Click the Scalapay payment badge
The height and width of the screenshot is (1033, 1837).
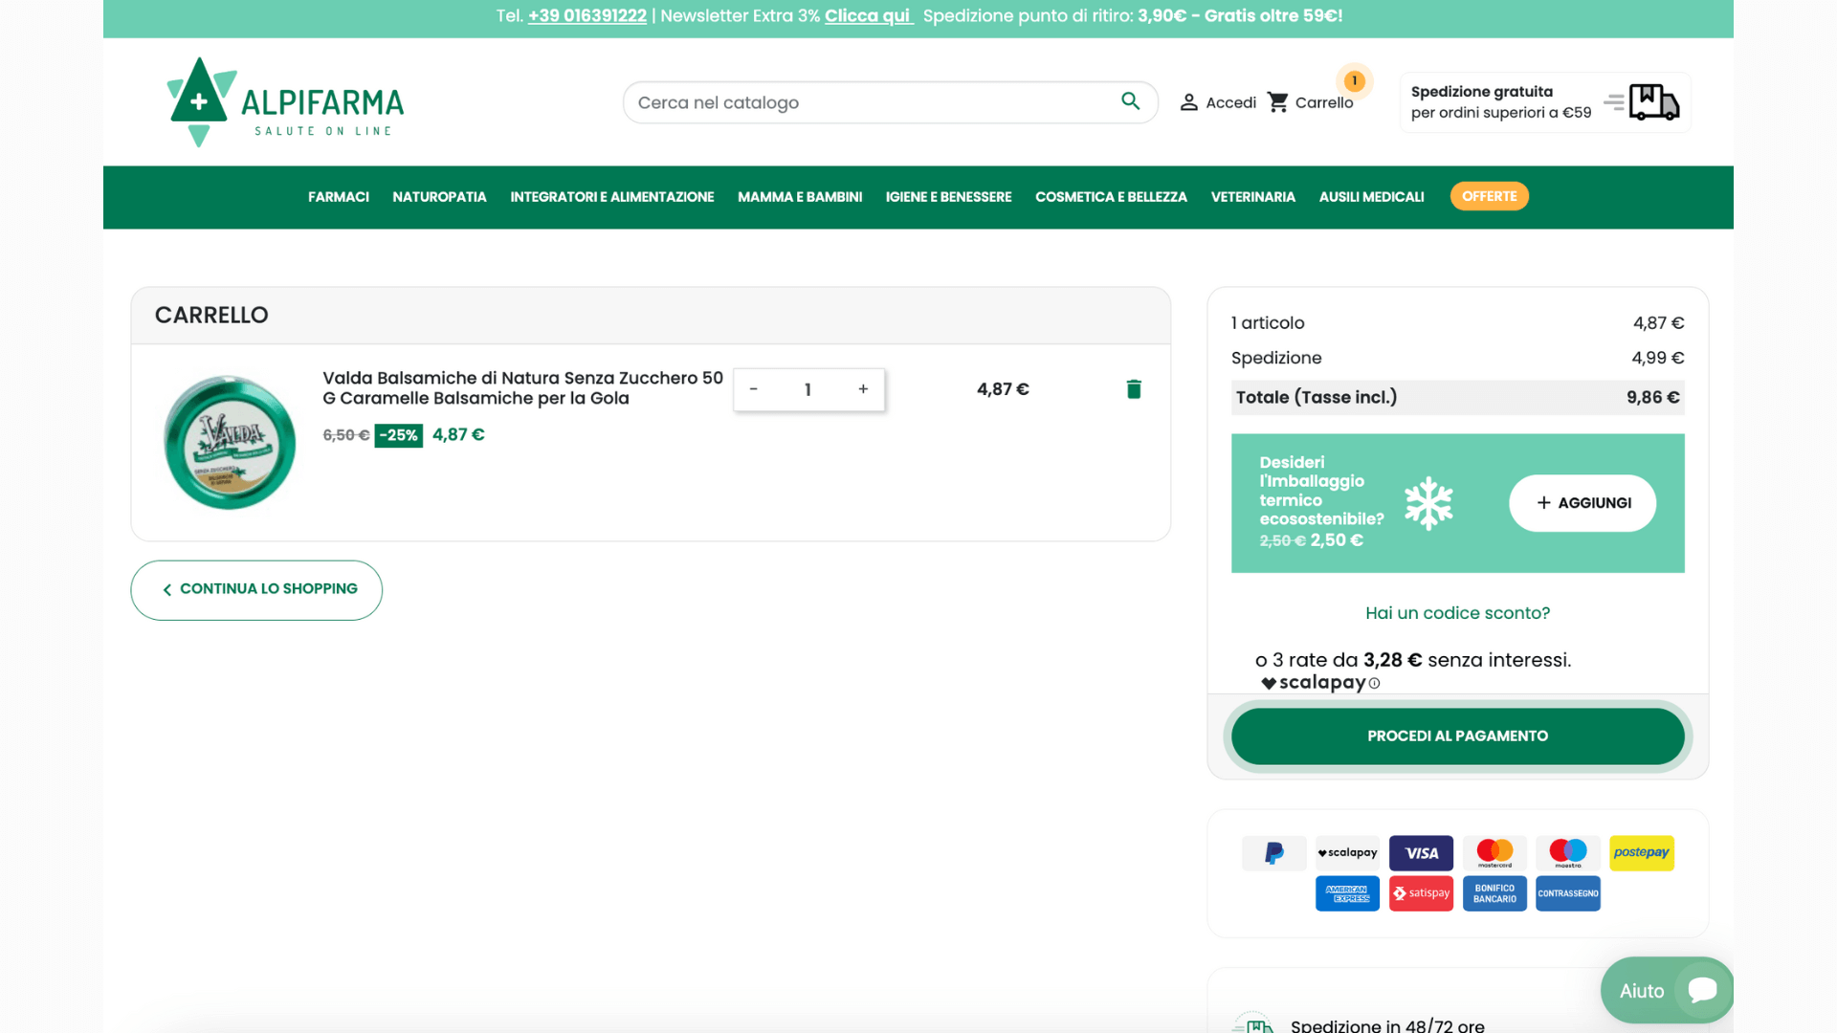pos(1347,853)
